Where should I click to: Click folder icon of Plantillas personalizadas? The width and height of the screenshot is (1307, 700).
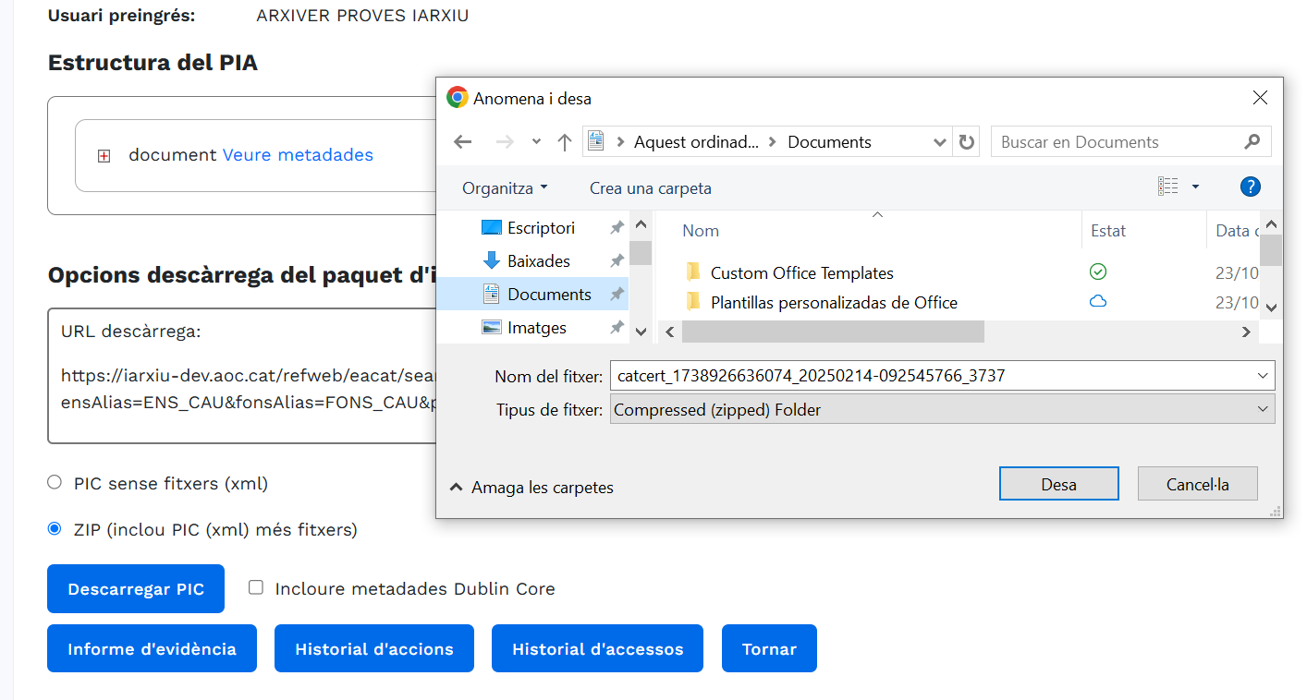pos(694,302)
